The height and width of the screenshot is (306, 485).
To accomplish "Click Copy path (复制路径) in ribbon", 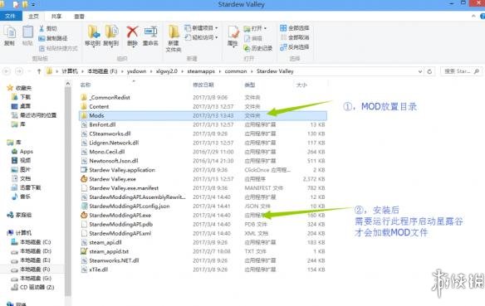I will coord(53,38).
